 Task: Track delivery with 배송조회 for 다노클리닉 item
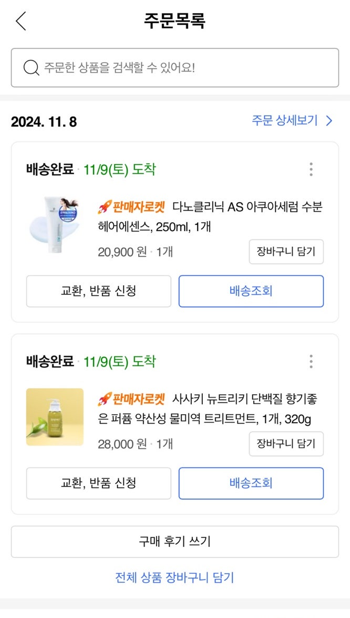pyautogui.click(x=251, y=291)
